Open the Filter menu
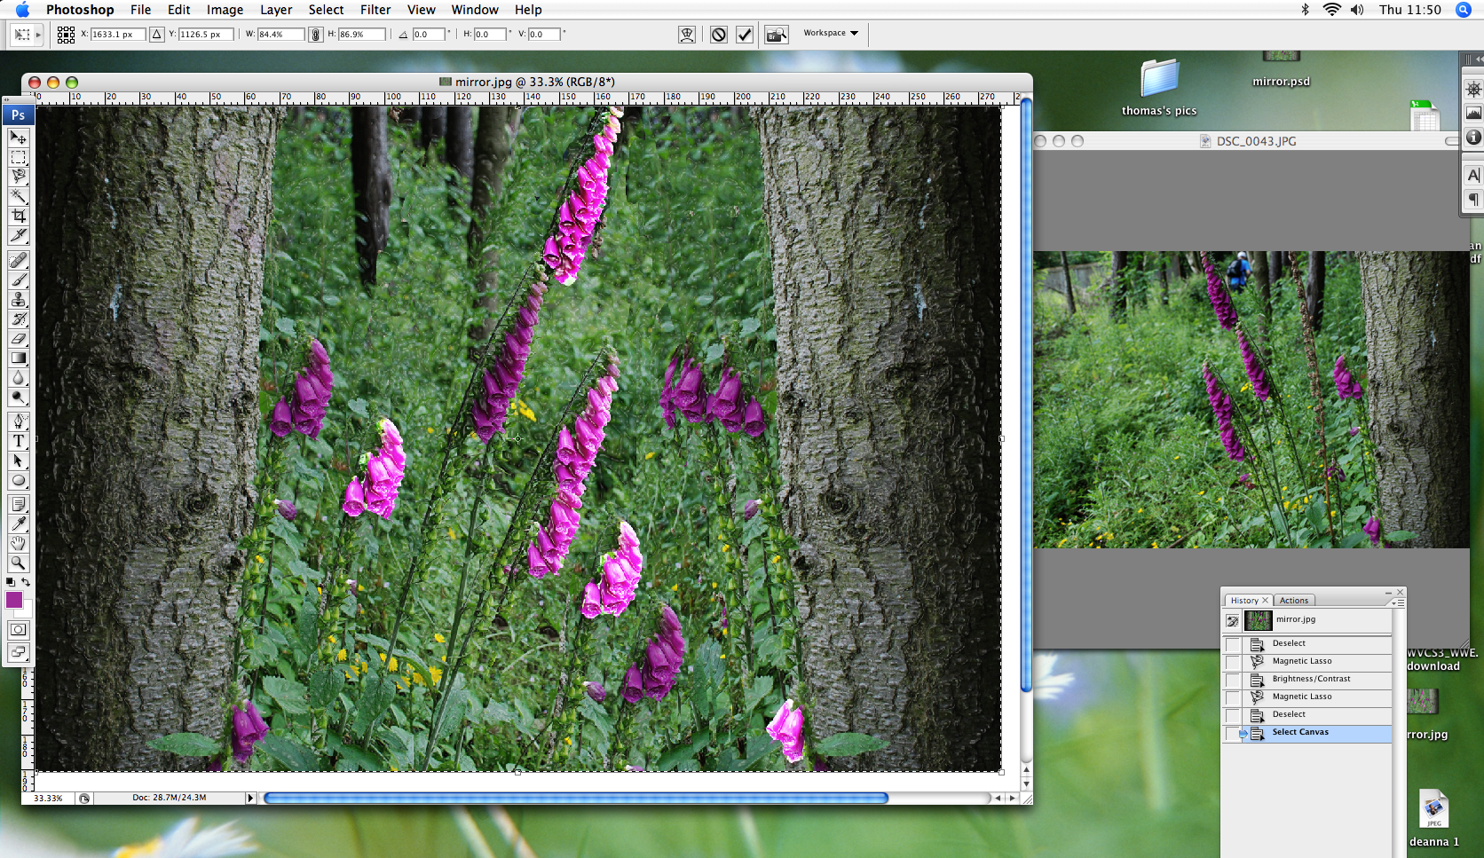The height and width of the screenshot is (858, 1484). [x=375, y=10]
